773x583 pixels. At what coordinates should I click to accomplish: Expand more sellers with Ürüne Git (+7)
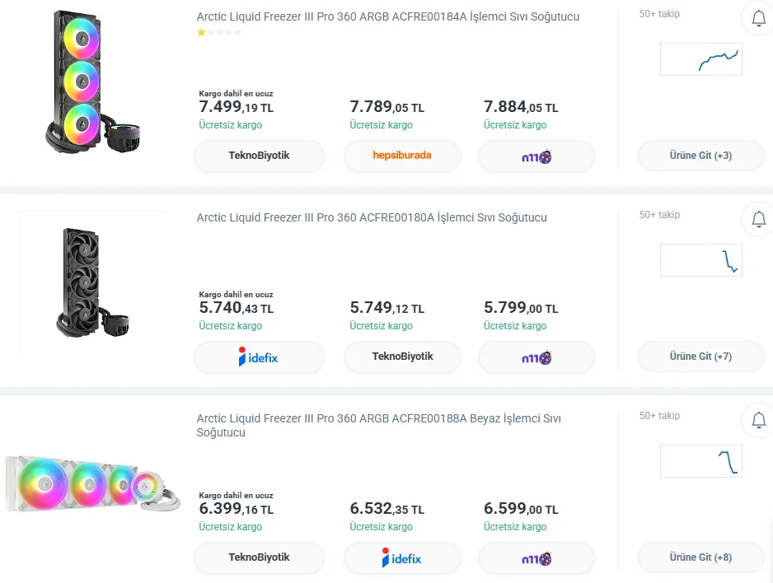[700, 357]
